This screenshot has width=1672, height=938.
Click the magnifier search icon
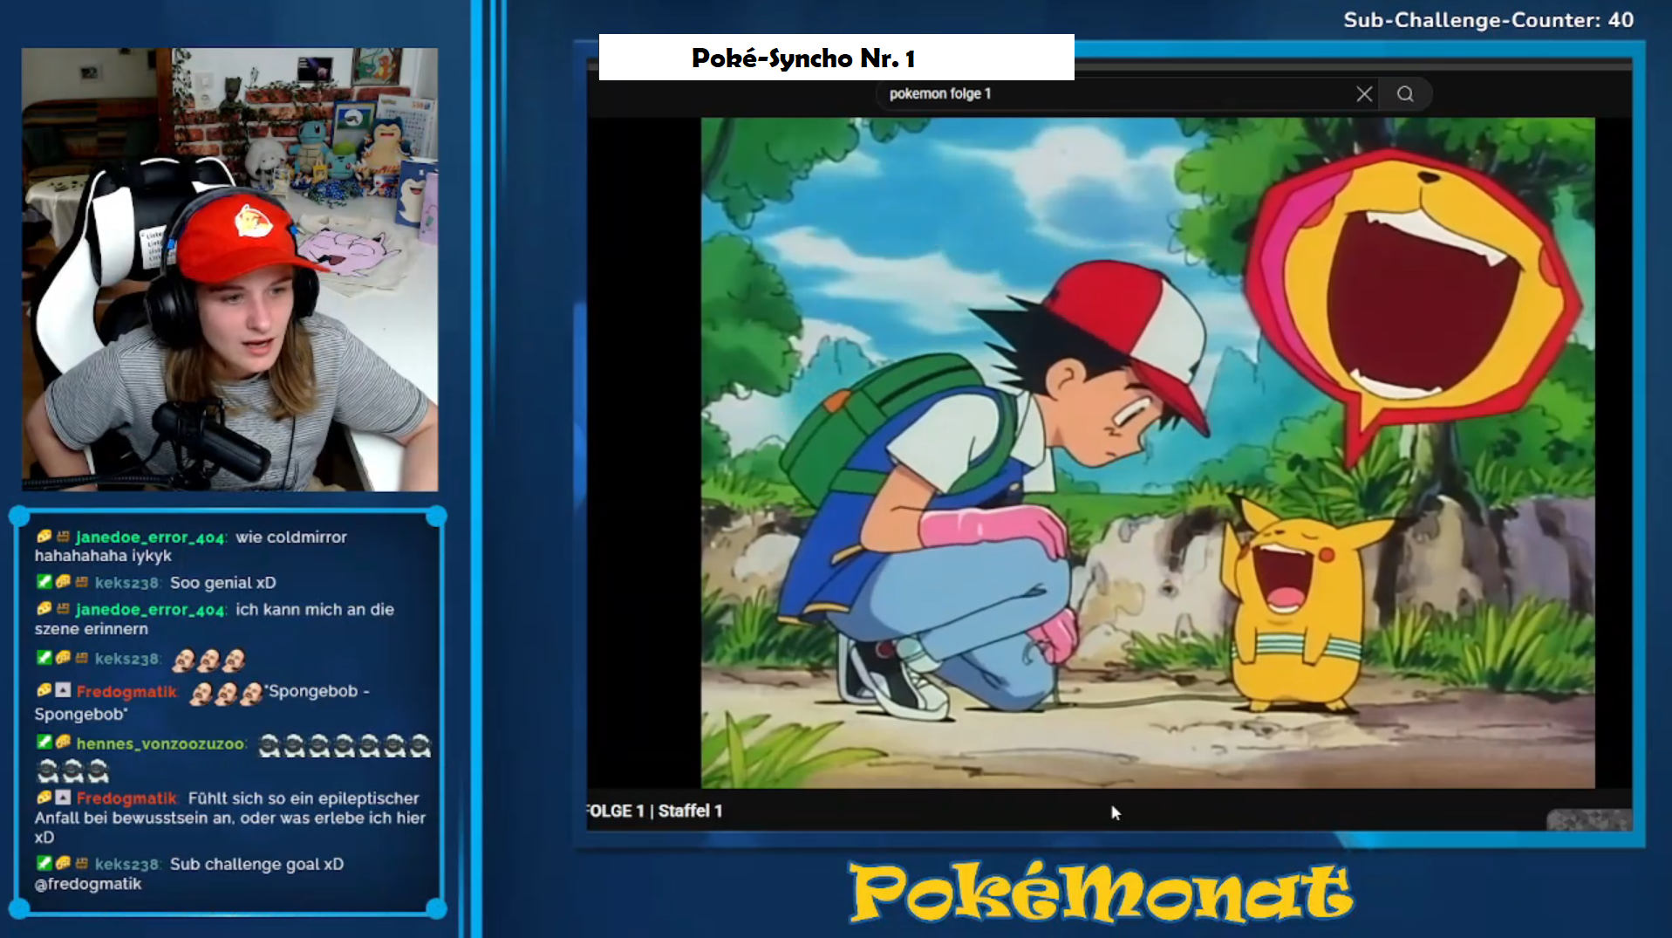[1405, 94]
